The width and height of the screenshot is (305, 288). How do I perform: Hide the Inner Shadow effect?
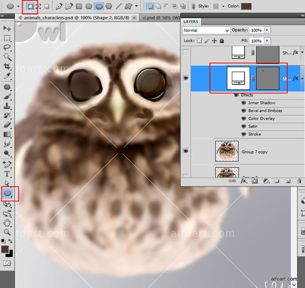pos(243,103)
